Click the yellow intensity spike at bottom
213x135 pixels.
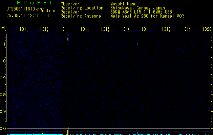tap(68, 130)
